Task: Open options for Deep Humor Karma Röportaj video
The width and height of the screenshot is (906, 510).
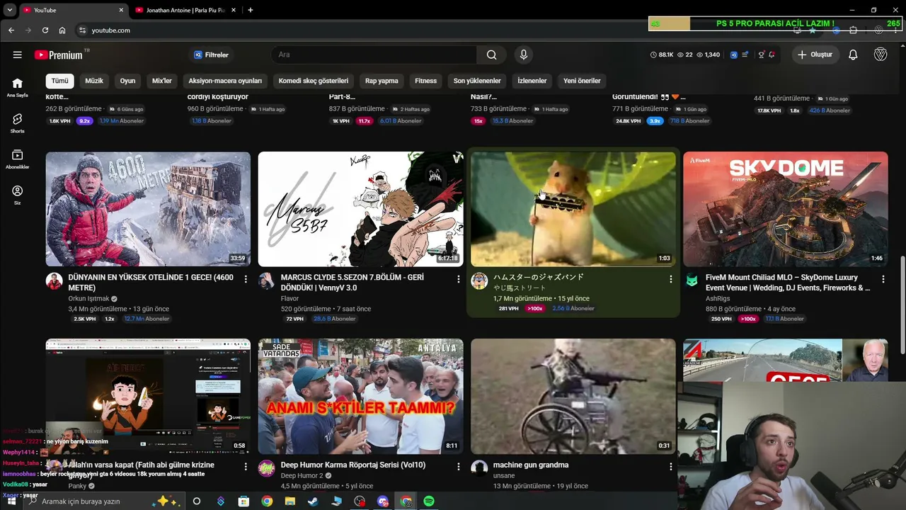Action: click(x=458, y=467)
